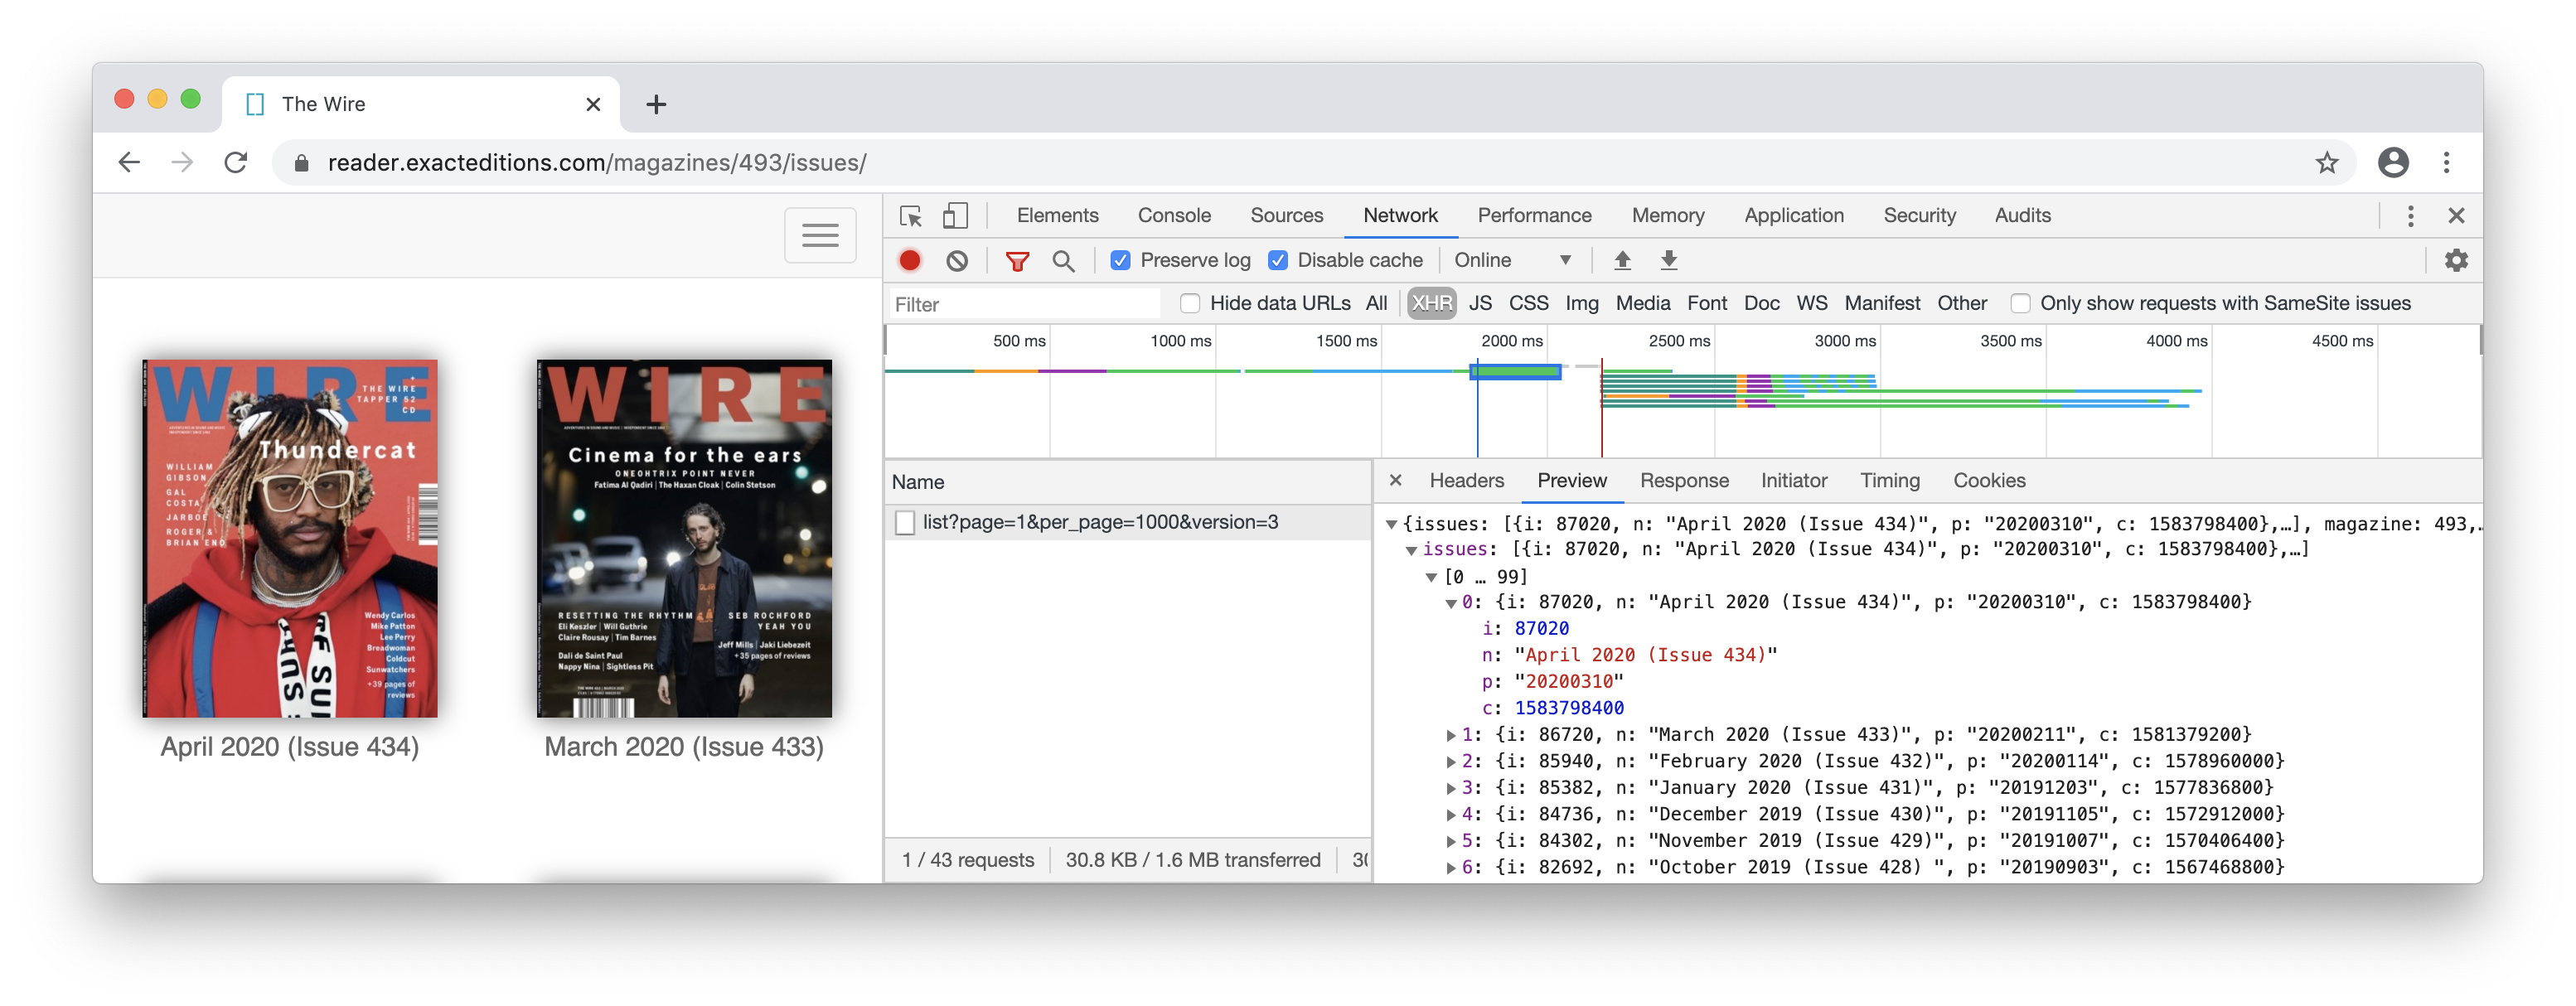2576x1006 pixels.
Task: Enable the Hide data URLs checkbox
Action: point(1190,304)
